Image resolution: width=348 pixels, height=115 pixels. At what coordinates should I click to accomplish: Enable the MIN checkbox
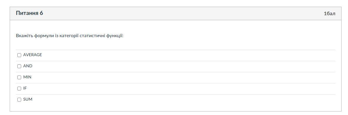coord(19,78)
